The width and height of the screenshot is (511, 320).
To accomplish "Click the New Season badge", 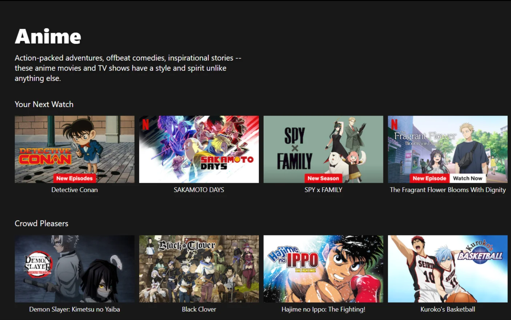I will pyautogui.click(x=323, y=178).
